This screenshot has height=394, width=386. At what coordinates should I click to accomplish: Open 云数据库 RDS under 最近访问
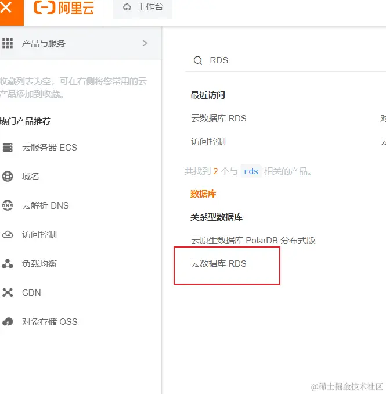click(219, 119)
